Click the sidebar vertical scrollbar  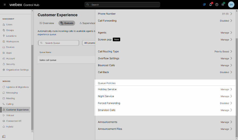(x=32, y=87)
